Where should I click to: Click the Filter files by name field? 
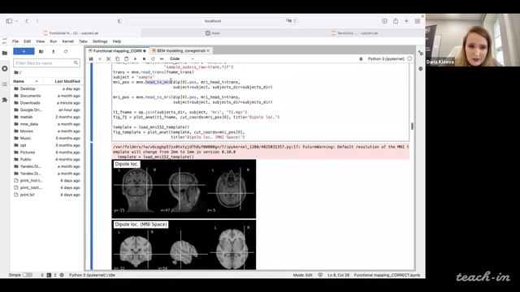click(x=46, y=63)
